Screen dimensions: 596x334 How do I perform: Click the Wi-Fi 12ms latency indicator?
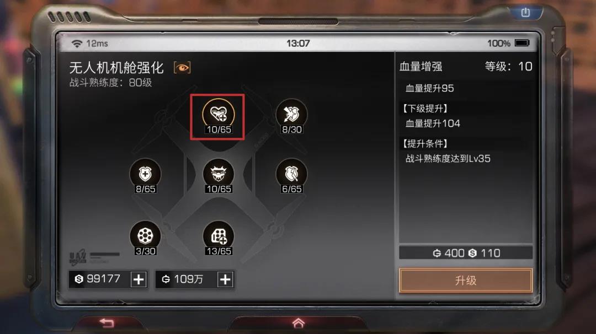pyautogui.click(x=90, y=44)
